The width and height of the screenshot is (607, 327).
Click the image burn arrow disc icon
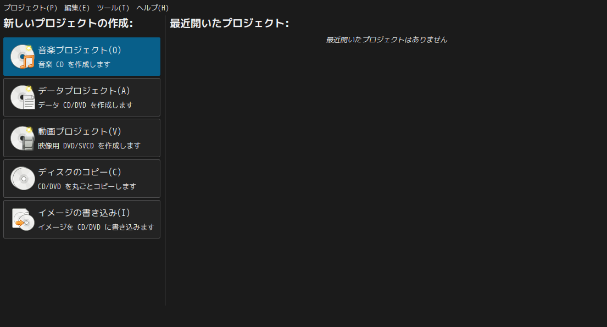point(23,219)
